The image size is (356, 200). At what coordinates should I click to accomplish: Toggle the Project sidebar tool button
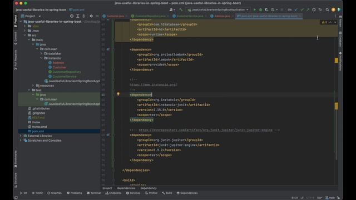[16, 21]
